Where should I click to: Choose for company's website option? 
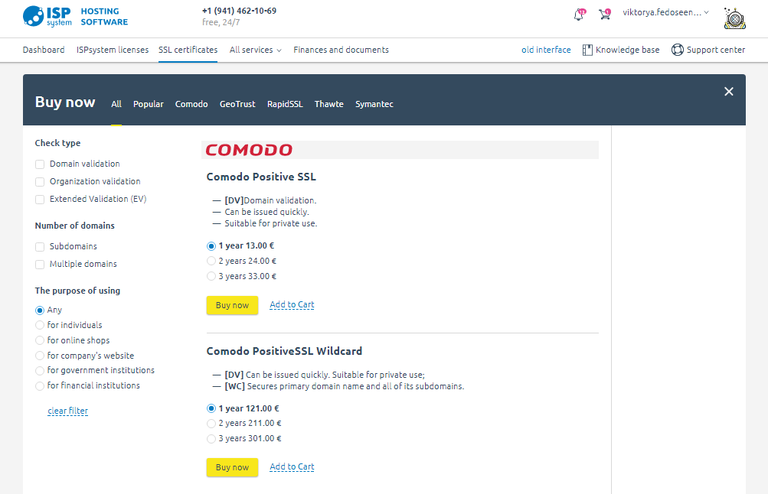[x=40, y=356]
